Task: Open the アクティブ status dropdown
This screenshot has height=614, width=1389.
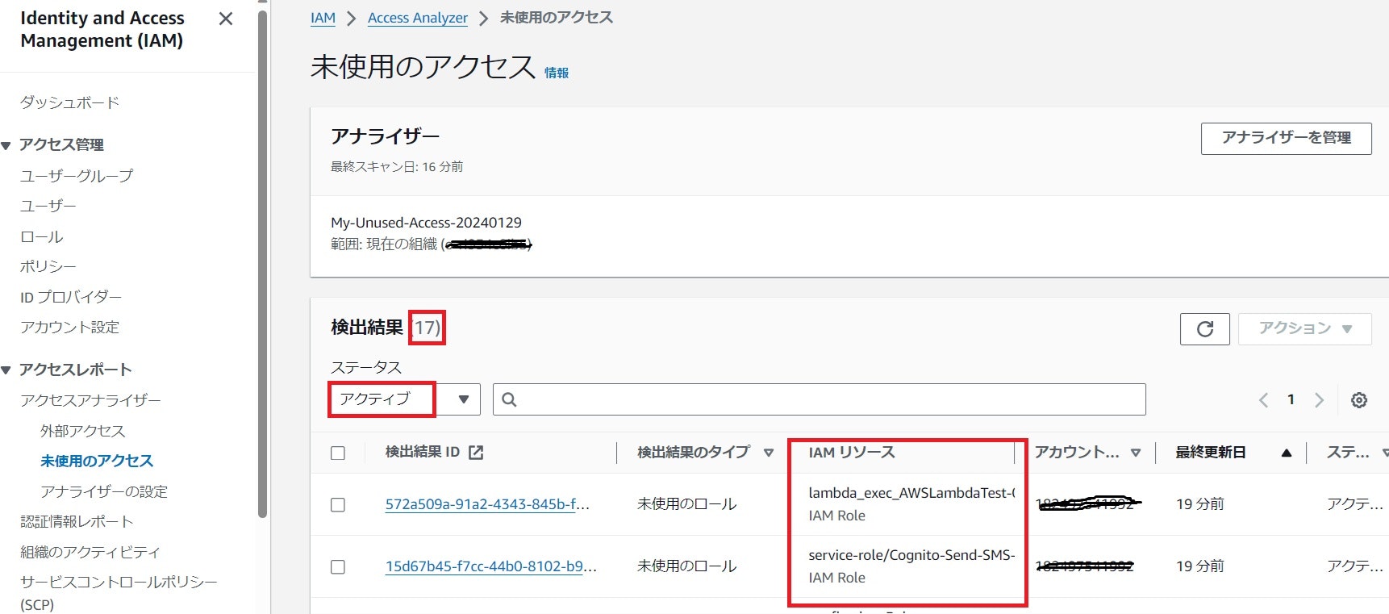Action: click(405, 399)
